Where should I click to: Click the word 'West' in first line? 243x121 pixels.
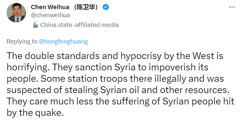click(203, 56)
